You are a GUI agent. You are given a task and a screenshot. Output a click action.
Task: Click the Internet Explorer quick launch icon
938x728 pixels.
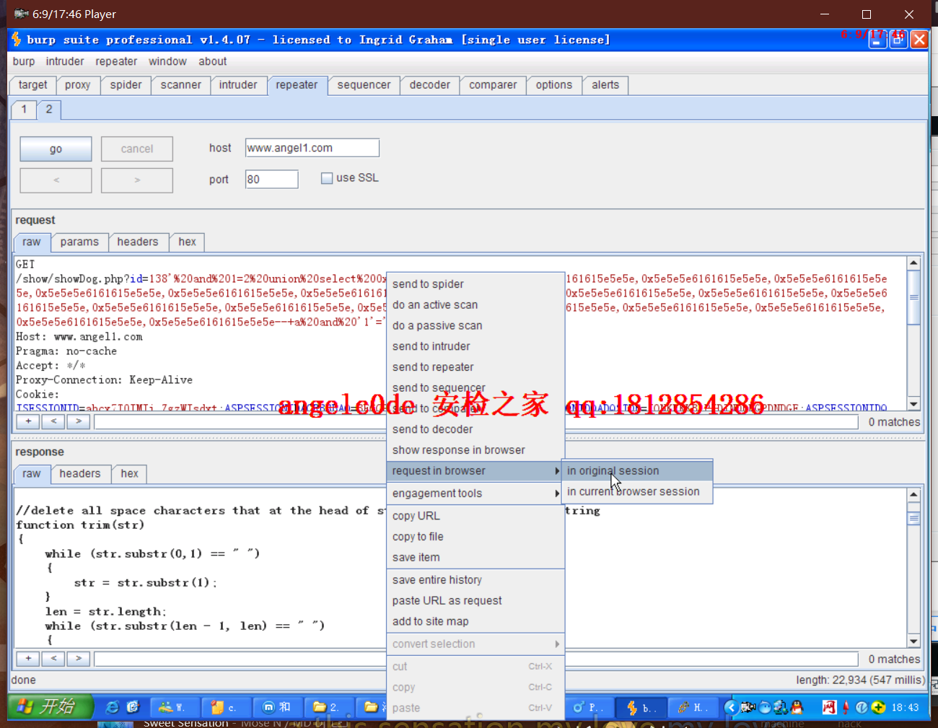(112, 707)
